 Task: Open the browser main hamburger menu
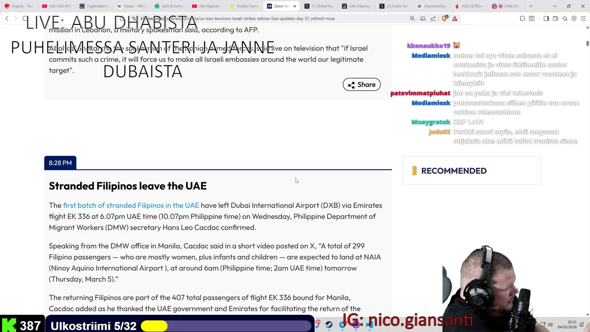click(583, 18)
